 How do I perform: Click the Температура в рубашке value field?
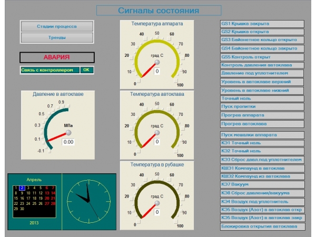click(x=157, y=212)
